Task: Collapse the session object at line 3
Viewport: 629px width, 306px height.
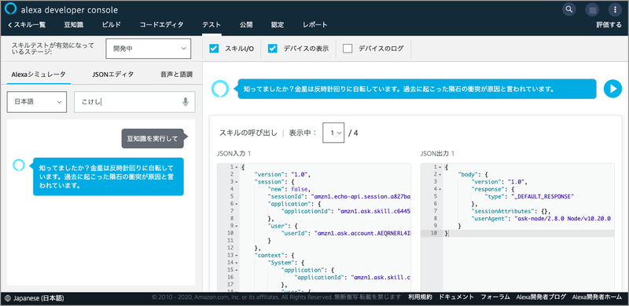Action: tap(237, 181)
